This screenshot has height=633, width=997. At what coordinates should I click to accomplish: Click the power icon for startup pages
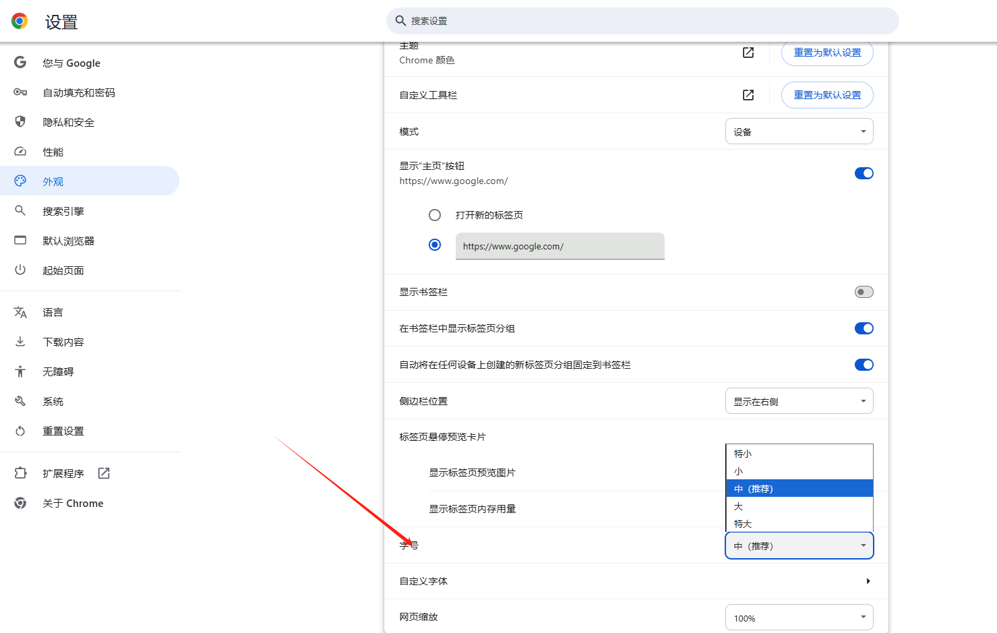pyautogui.click(x=20, y=270)
